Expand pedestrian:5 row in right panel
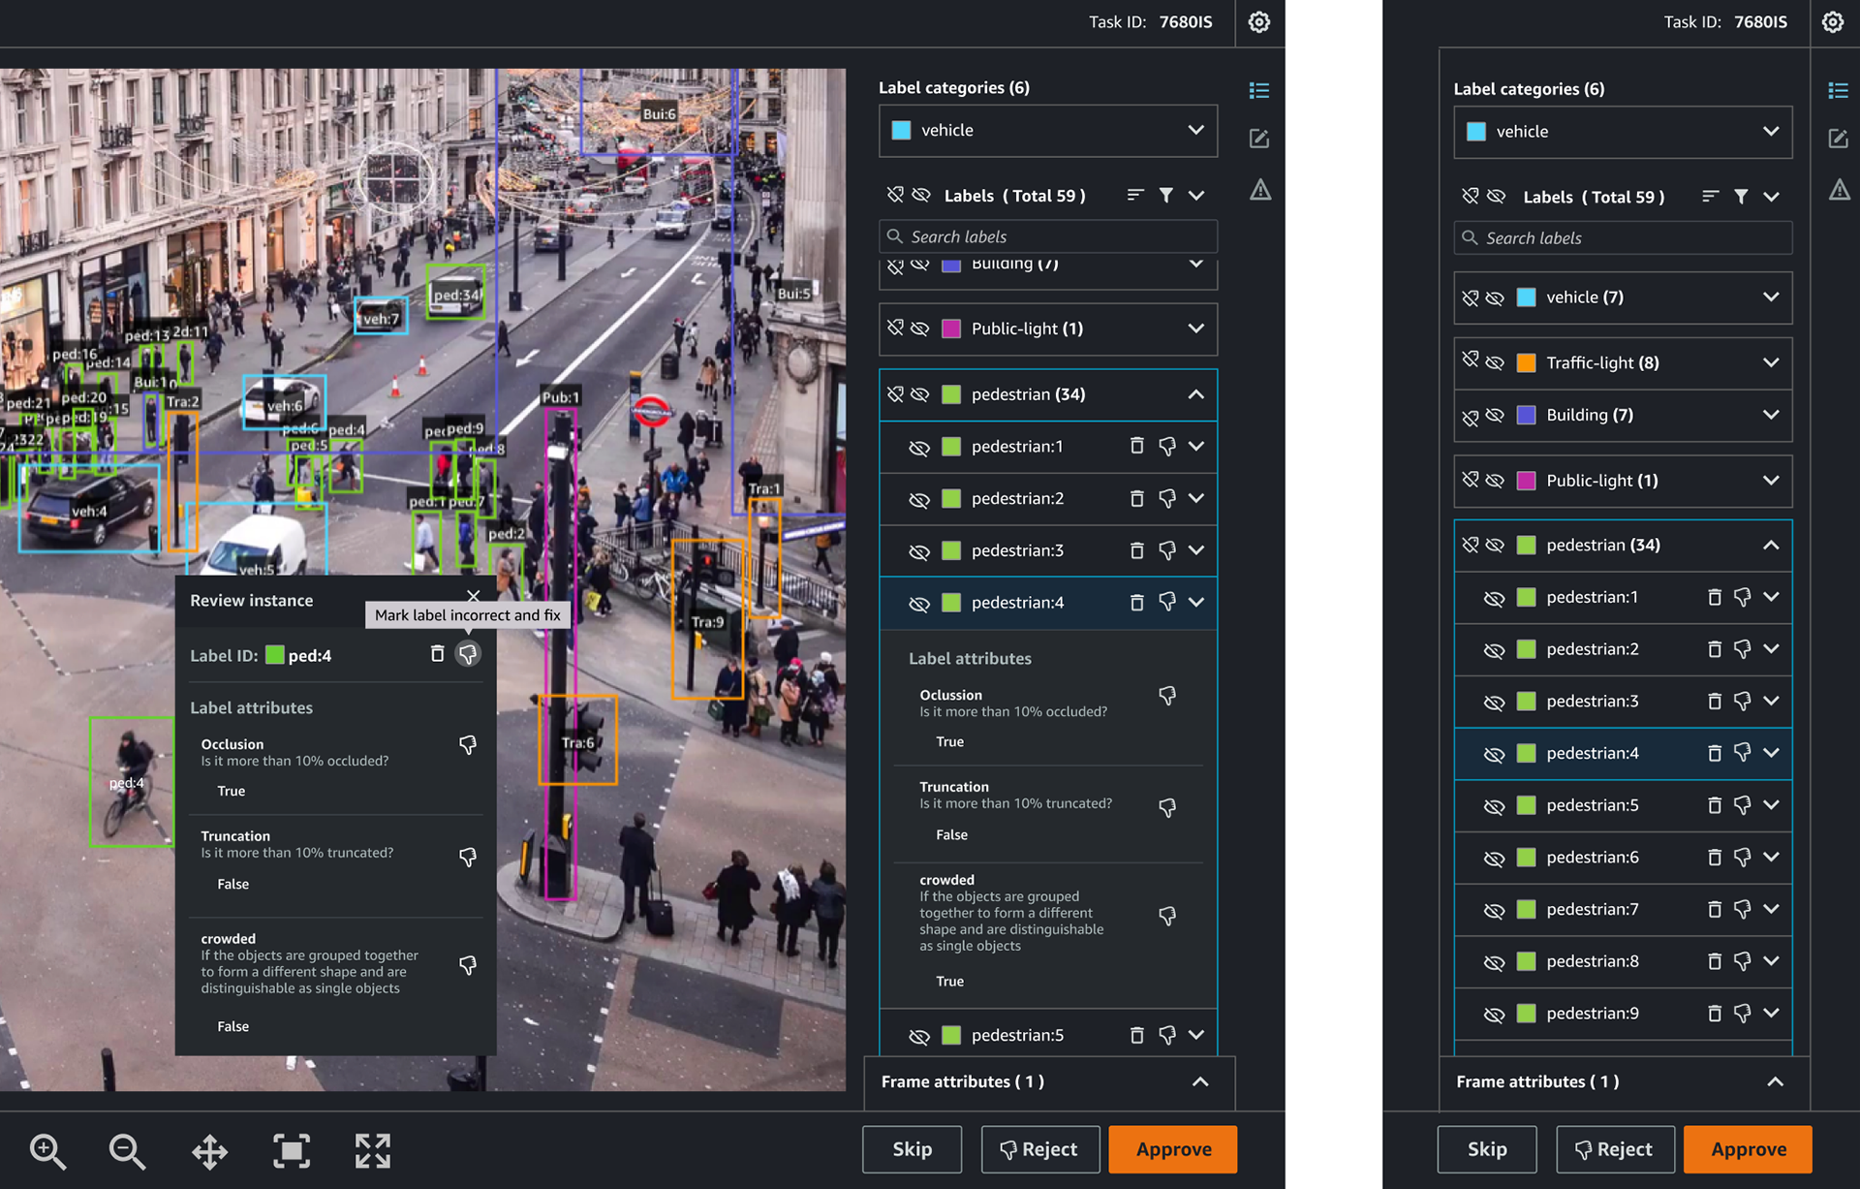 tap(1771, 804)
